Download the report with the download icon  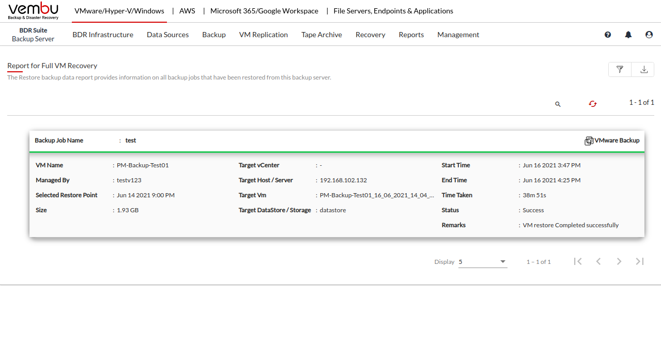[x=644, y=70]
